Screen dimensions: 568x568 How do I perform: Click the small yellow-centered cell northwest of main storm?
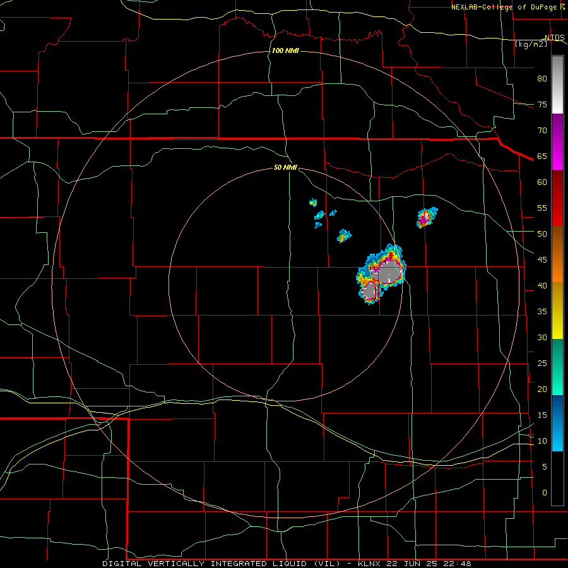(343, 236)
